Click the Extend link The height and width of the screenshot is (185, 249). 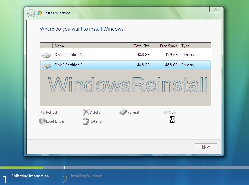(96, 121)
